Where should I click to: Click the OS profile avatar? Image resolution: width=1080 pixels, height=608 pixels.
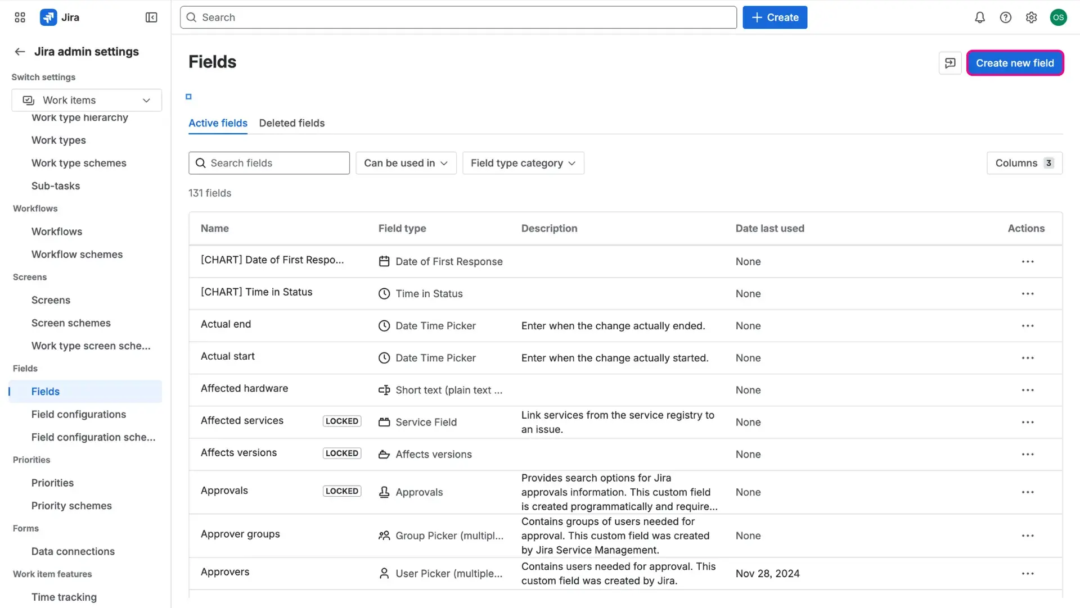pos(1059,17)
